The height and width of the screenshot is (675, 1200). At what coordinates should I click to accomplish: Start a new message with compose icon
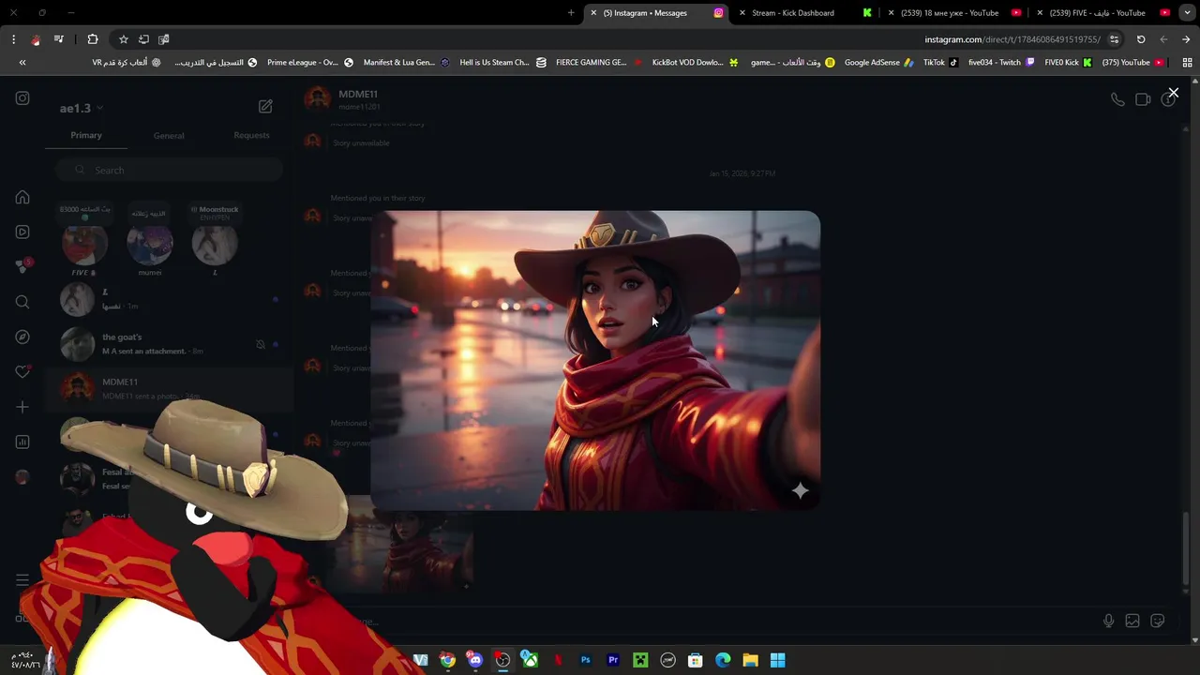click(265, 107)
